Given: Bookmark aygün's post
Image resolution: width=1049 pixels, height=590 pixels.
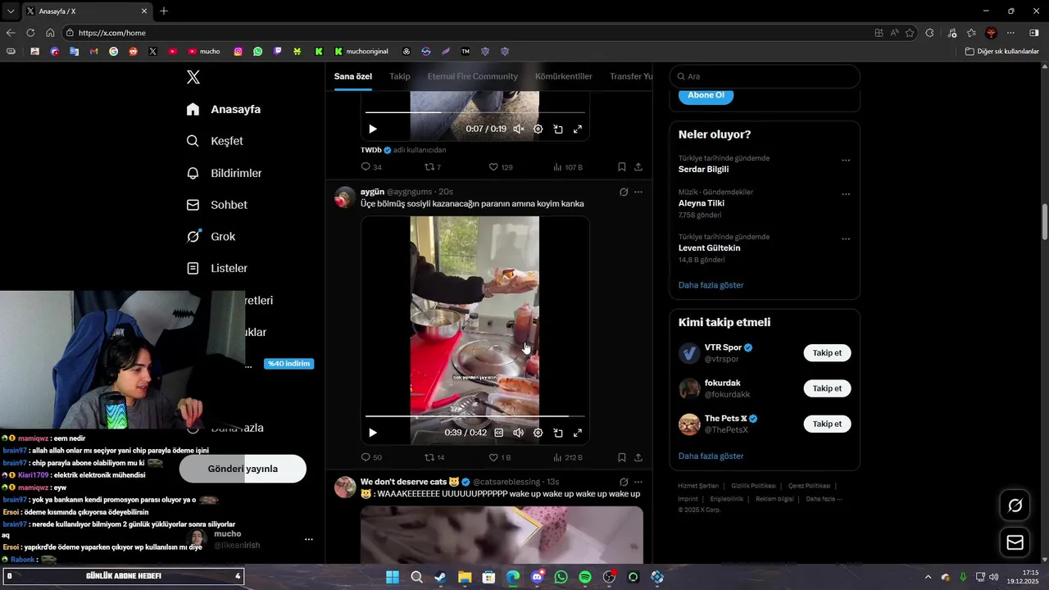Looking at the screenshot, I should pyautogui.click(x=622, y=457).
